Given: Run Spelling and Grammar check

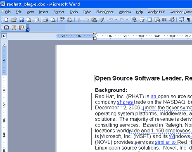Looking at the screenshot, I should pos(62,20).
